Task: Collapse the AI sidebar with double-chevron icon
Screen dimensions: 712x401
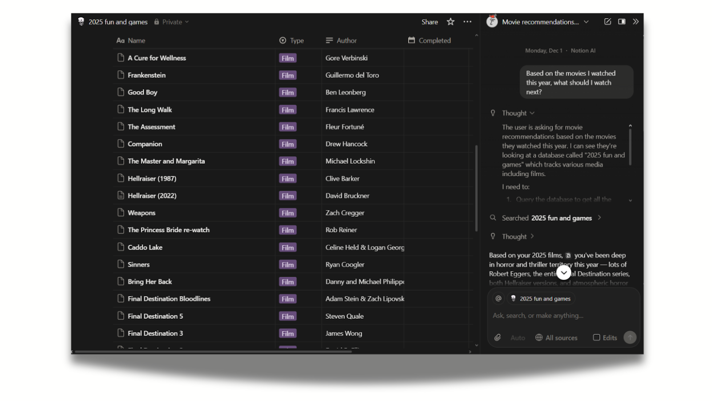Action: pos(636,21)
